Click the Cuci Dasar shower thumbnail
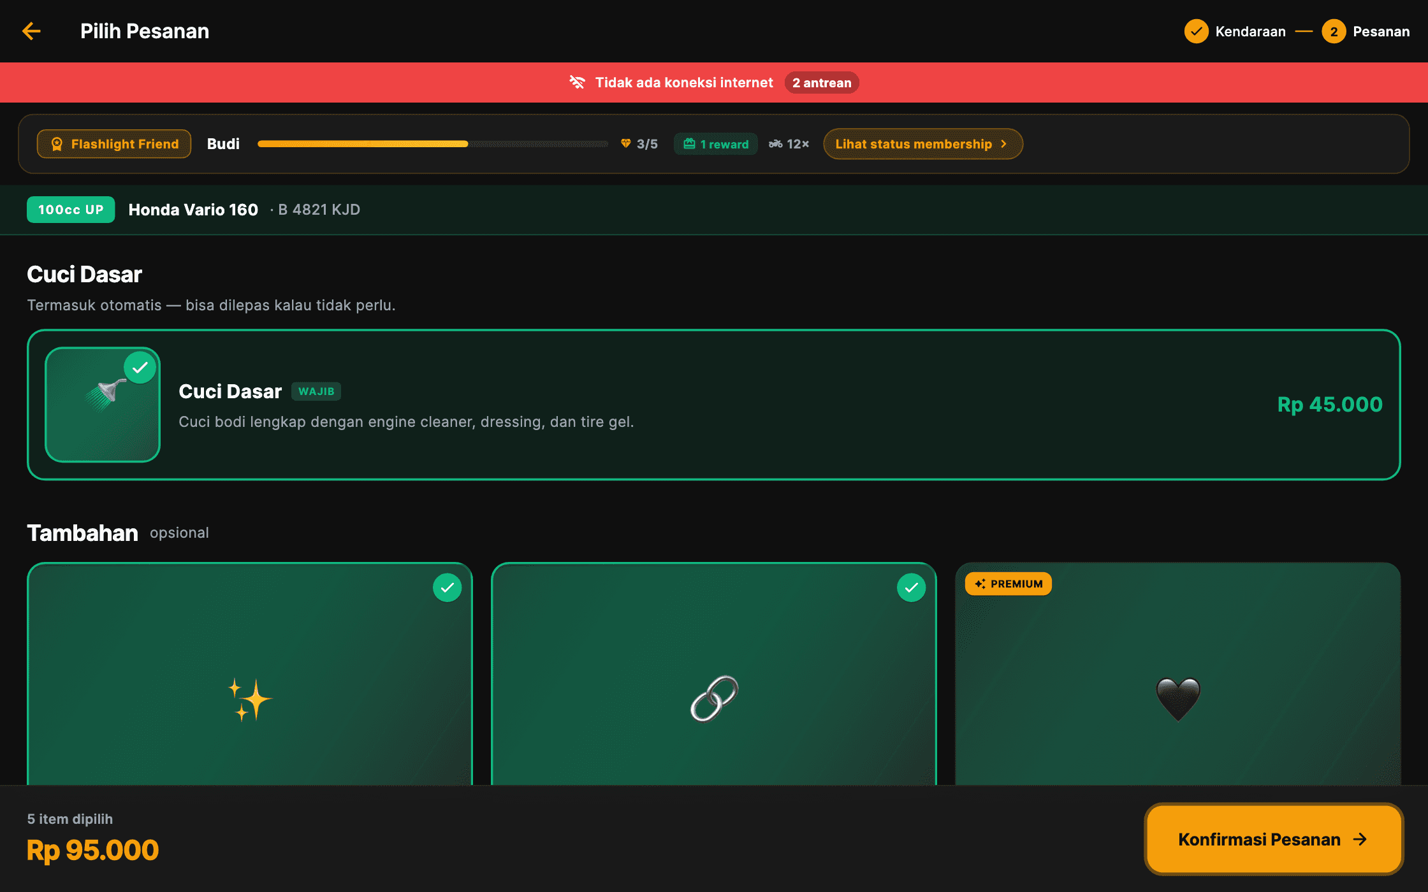Viewport: 1428px width, 892px height. [103, 405]
